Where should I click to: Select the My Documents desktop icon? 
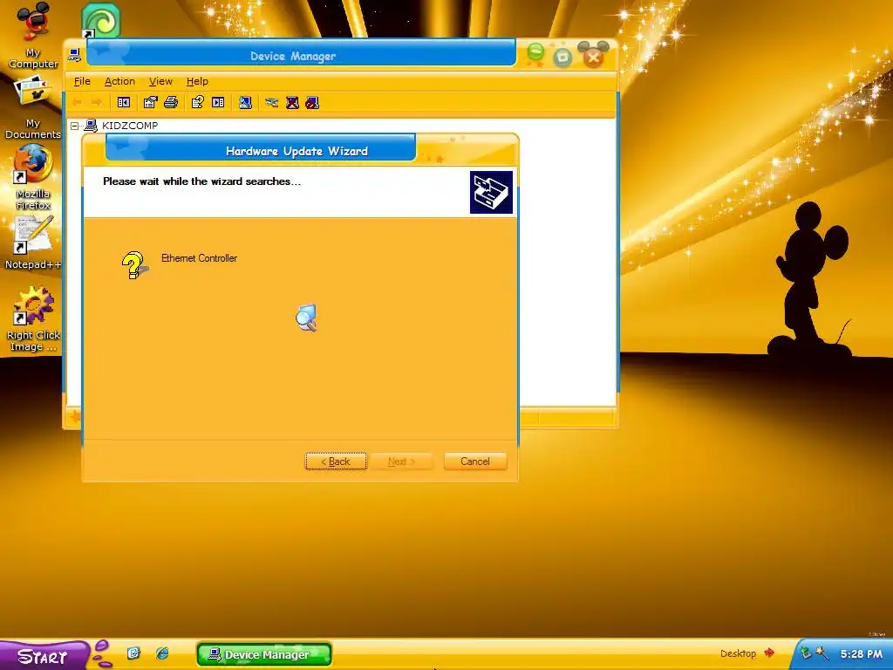coord(33,106)
